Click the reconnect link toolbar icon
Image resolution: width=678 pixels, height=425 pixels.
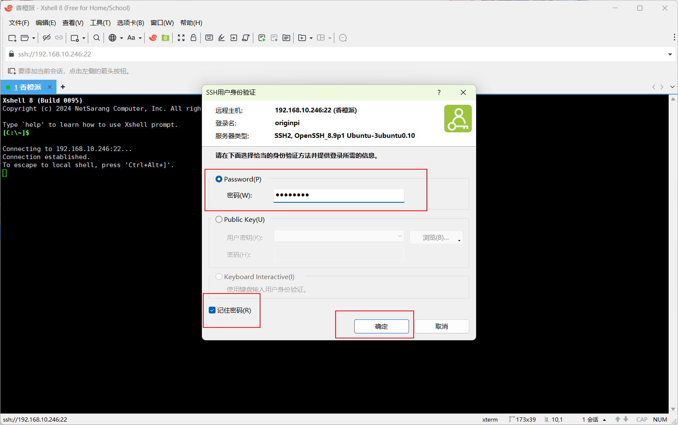click(x=59, y=38)
